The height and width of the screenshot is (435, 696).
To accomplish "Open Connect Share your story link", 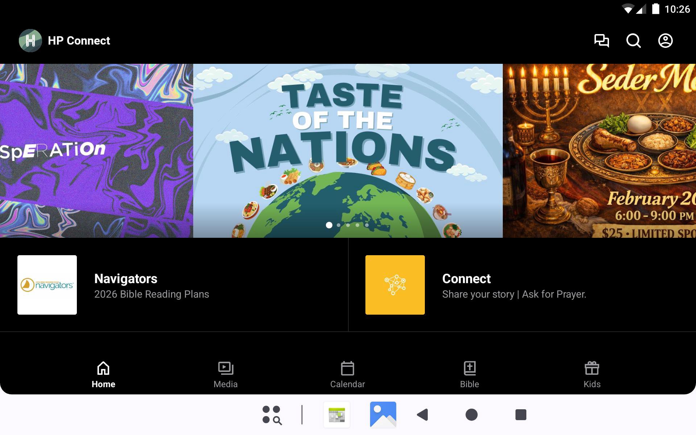I will pyautogui.click(x=514, y=286).
